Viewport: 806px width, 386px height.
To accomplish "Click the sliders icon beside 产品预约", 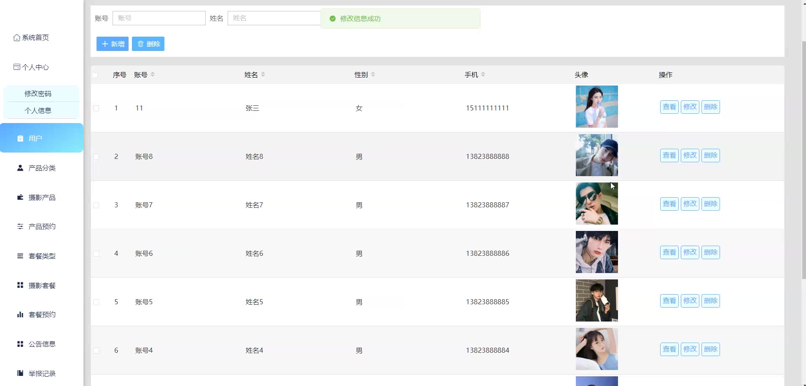I will [20, 227].
